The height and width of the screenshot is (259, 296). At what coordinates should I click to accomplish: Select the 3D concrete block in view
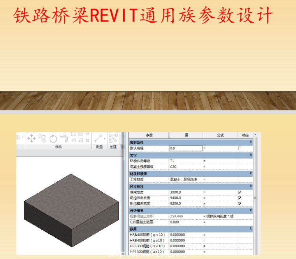coord(71,210)
